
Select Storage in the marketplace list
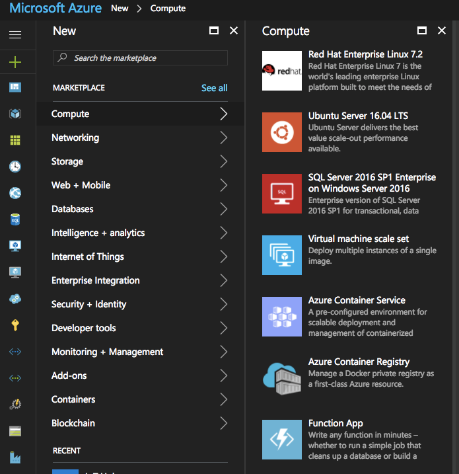[x=67, y=161]
